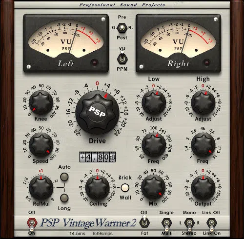Click the Low Freq knob
This screenshot has width=244, height=239.
pos(154,145)
